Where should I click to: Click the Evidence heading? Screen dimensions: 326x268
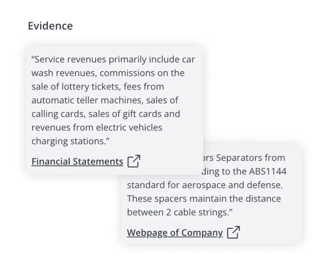(50, 26)
